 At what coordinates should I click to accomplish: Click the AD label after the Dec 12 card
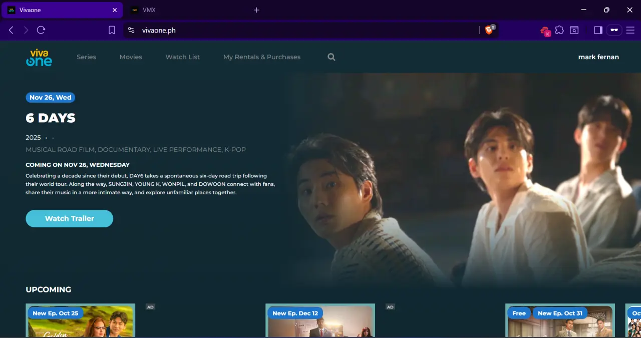[x=390, y=307]
